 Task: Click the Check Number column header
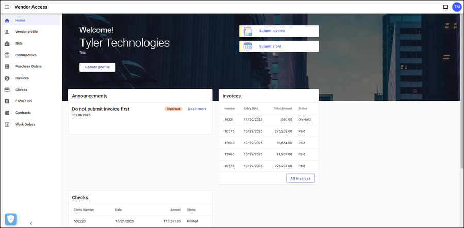[84, 210]
